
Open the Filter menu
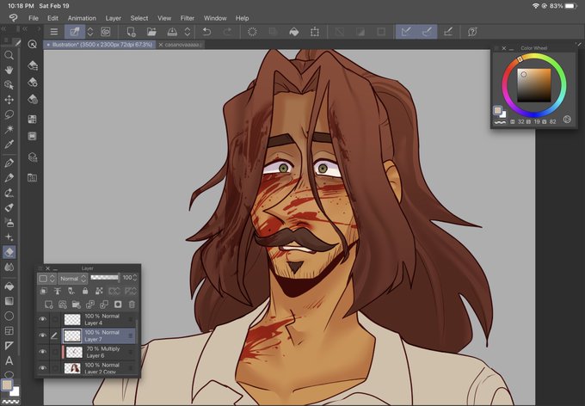point(188,18)
